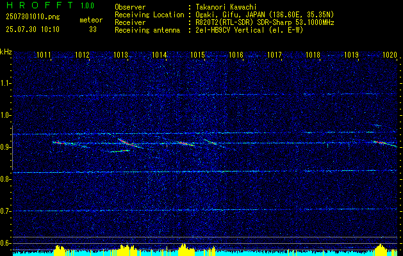Click the 1014 time axis label
Image resolution: width=403 pixels, height=256 pixels.
click(x=159, y=54)
